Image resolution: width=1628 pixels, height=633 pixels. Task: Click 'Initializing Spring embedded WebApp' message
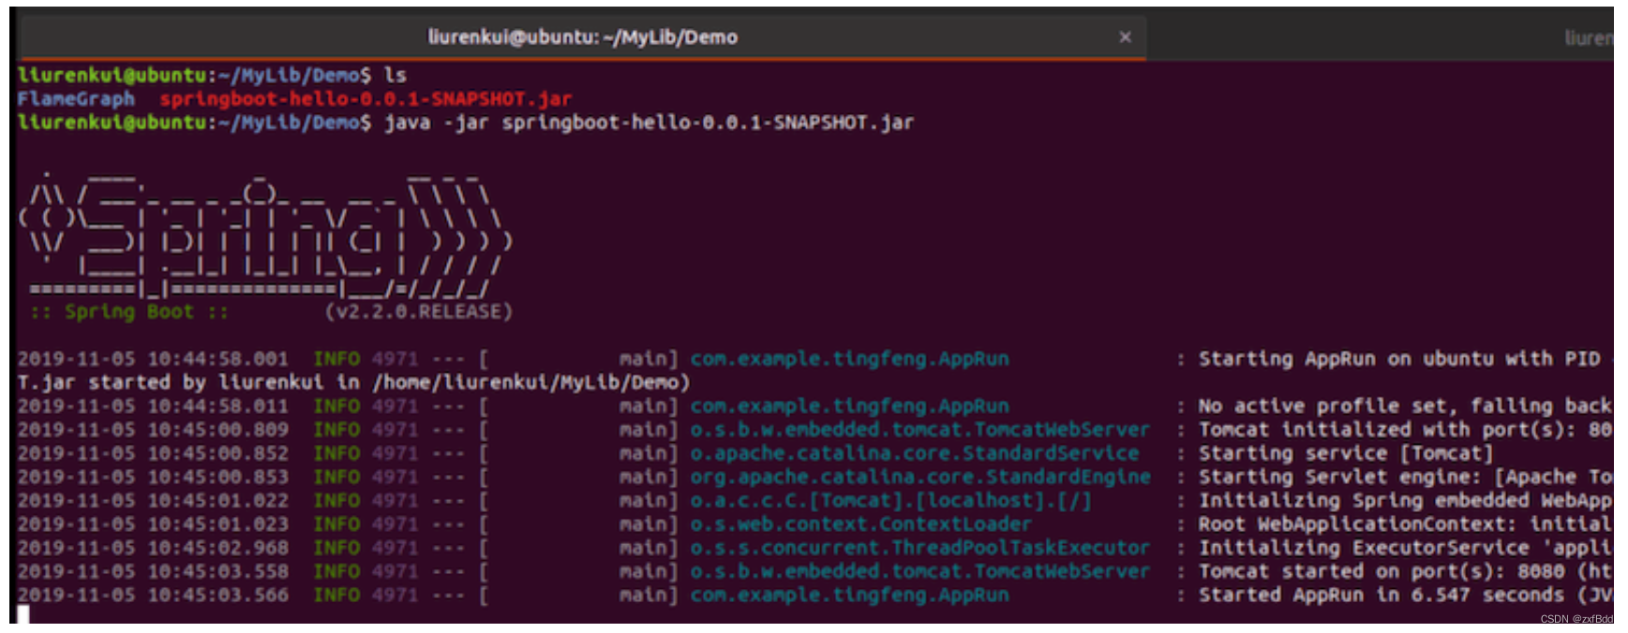tap(1404, 501)
